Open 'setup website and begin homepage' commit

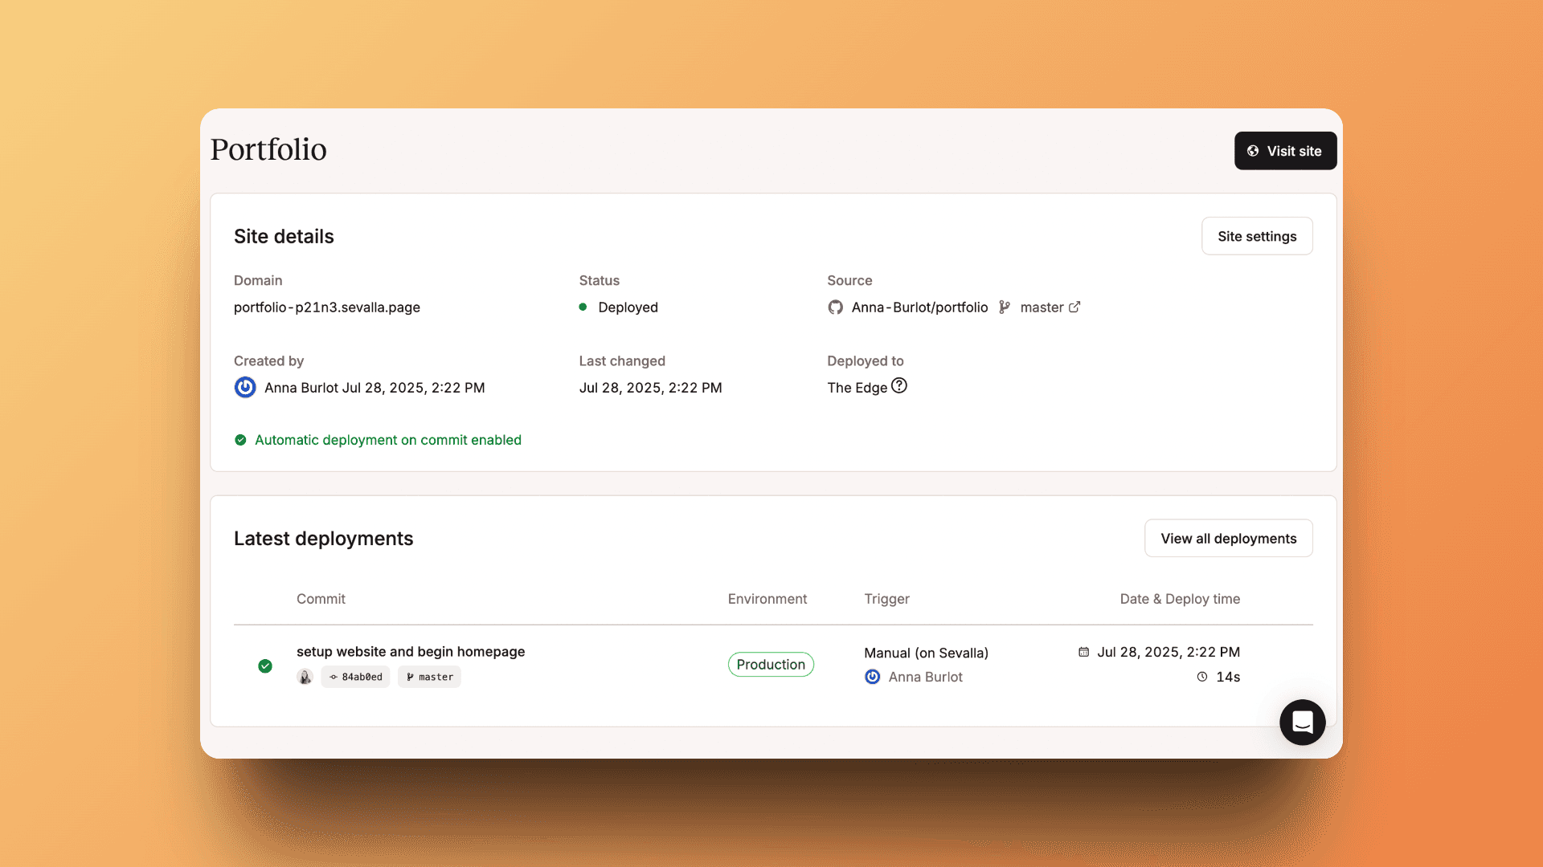click(x=411, y=652)
